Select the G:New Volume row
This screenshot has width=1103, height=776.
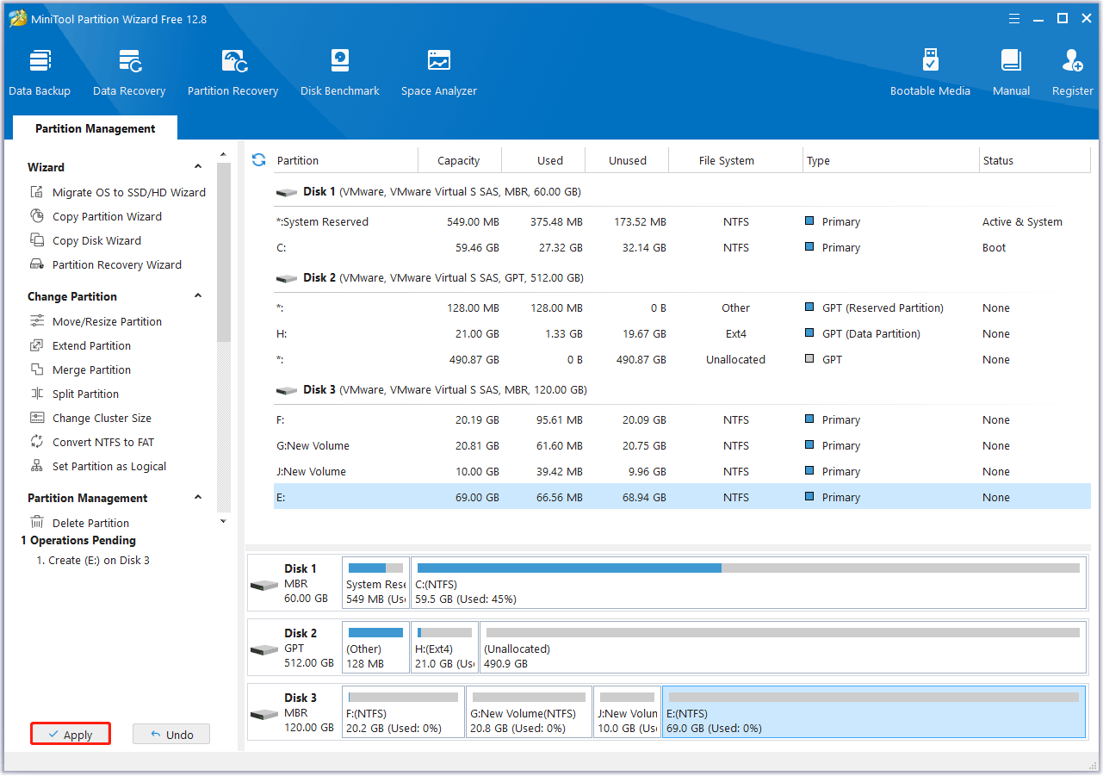coord(681,445)
